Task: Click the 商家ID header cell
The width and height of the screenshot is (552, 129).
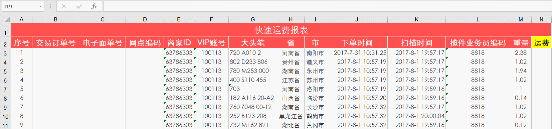Action: (179, 42)
